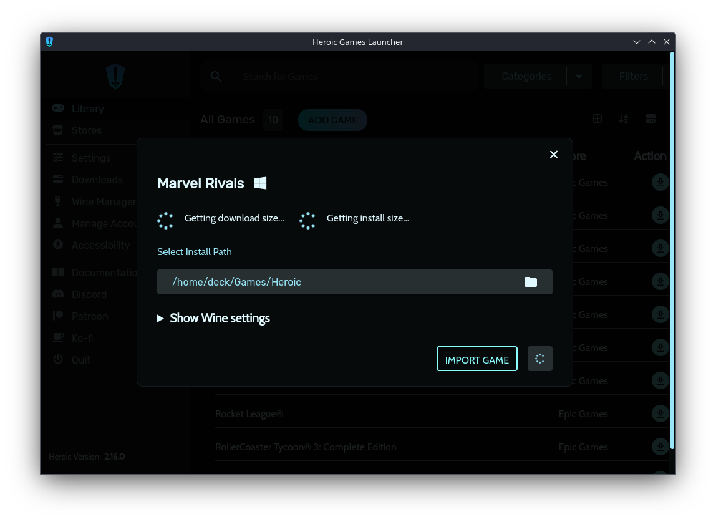
Task: Click the Add Game button
Action: tap(332, 120)
